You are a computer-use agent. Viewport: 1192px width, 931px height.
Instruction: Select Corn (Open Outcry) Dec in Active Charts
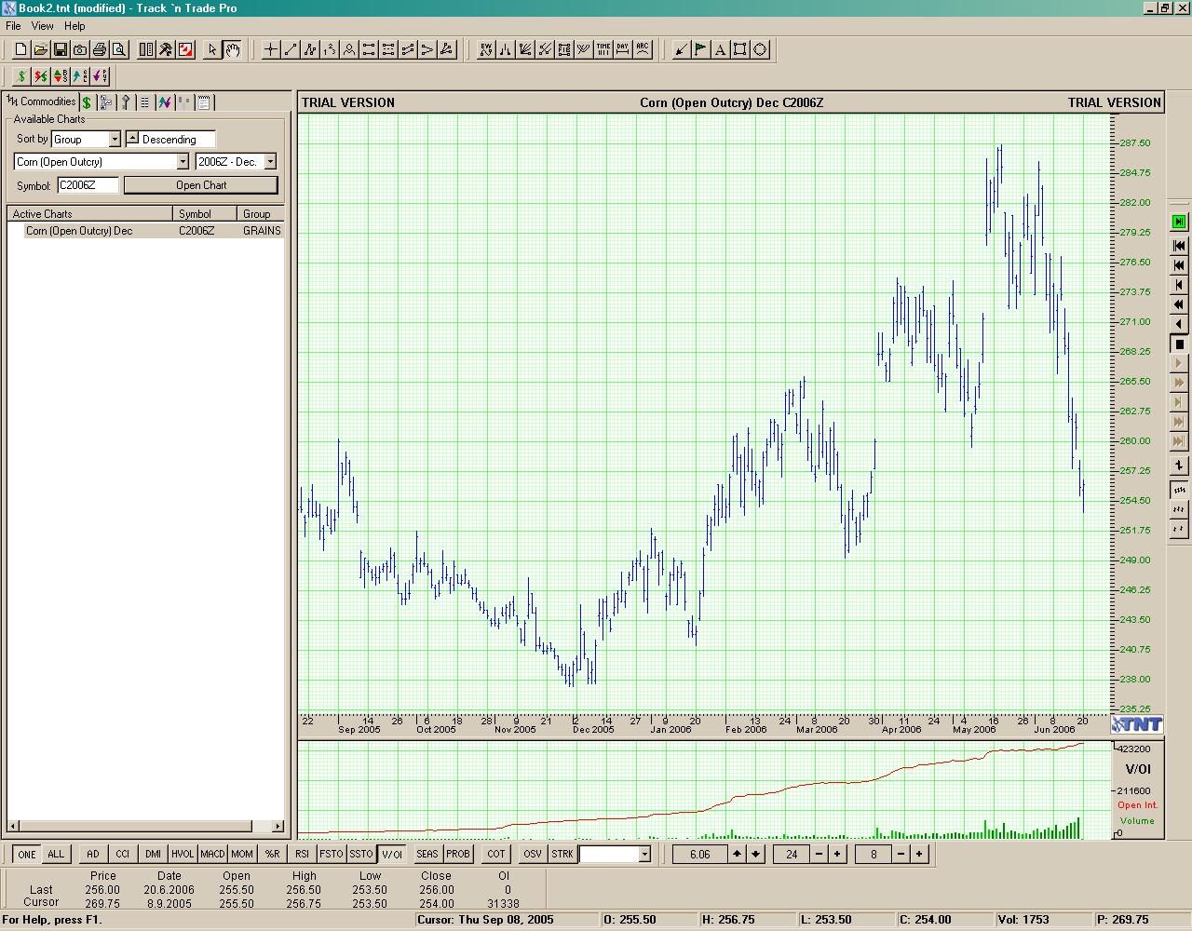click(x=145, y=231)
